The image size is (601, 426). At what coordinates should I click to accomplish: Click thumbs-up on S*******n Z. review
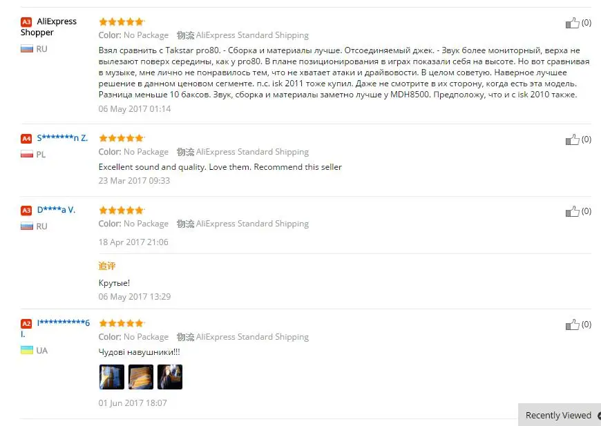coord(572,139)
